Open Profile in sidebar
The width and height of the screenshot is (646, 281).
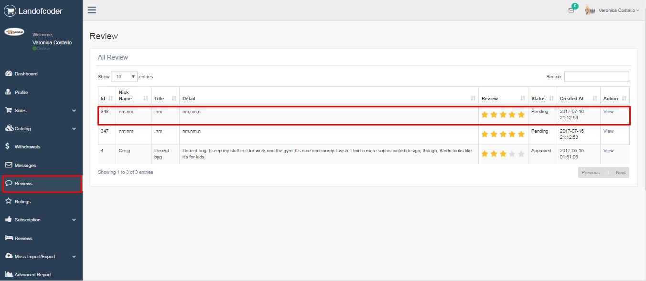coord(21,92)
